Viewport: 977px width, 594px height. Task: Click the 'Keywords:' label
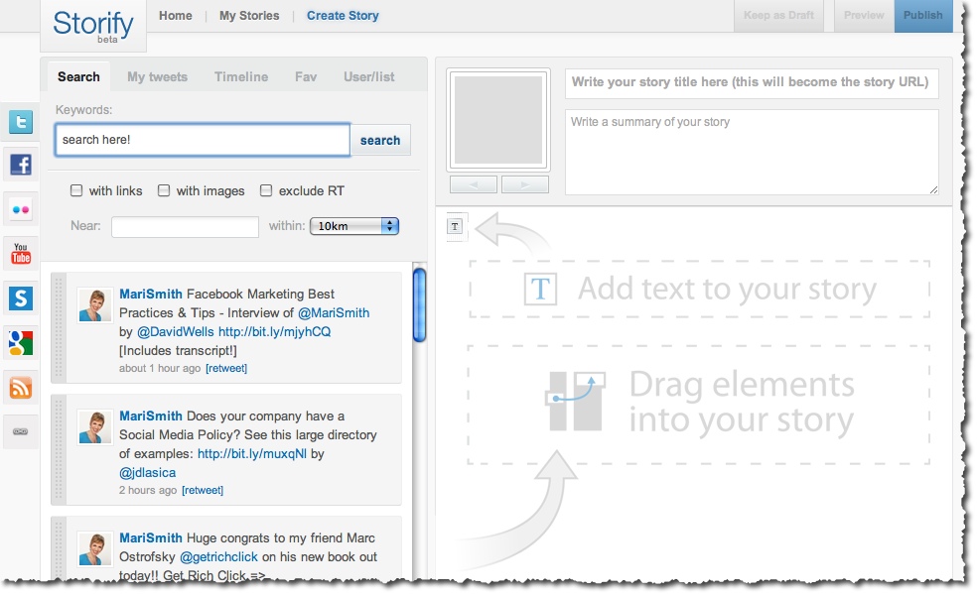(x=84, y=109)
